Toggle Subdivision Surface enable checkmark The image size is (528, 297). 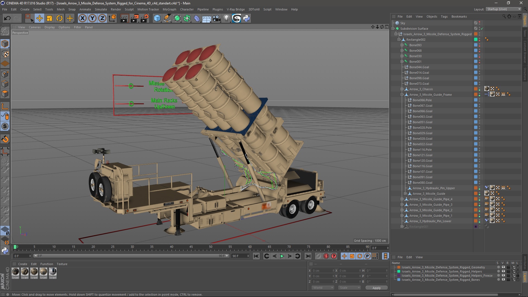pyautogui.click(x=482, y=29)
